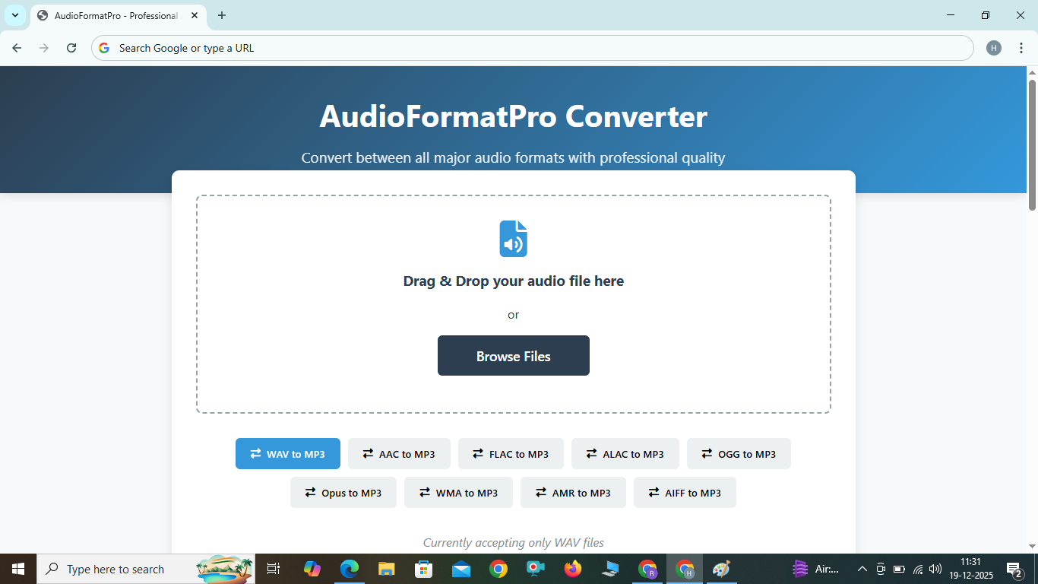Expand hidden icons in the system tray
This screenshot has height=584, width=1038.
[862, 569]
